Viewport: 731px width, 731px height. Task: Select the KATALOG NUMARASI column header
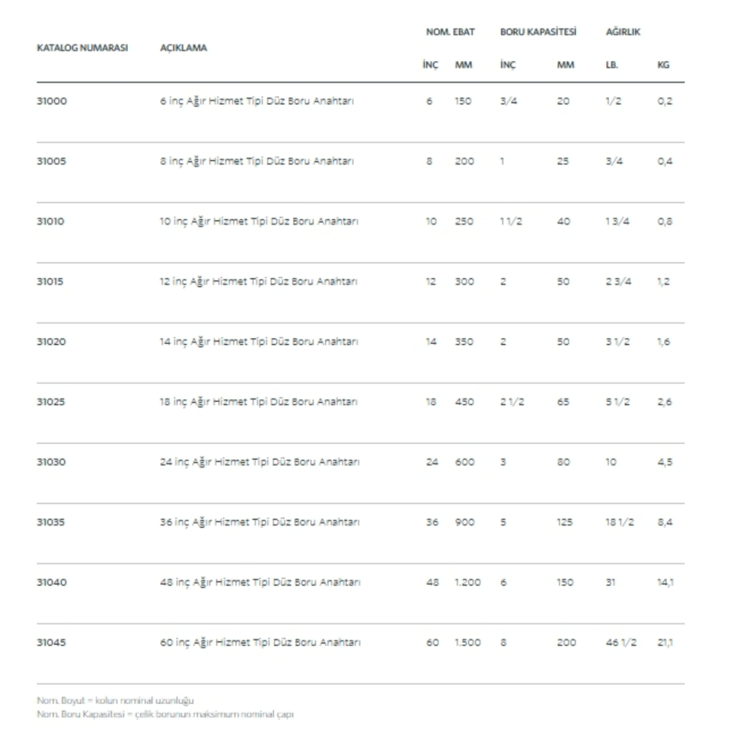coord(82,47)
